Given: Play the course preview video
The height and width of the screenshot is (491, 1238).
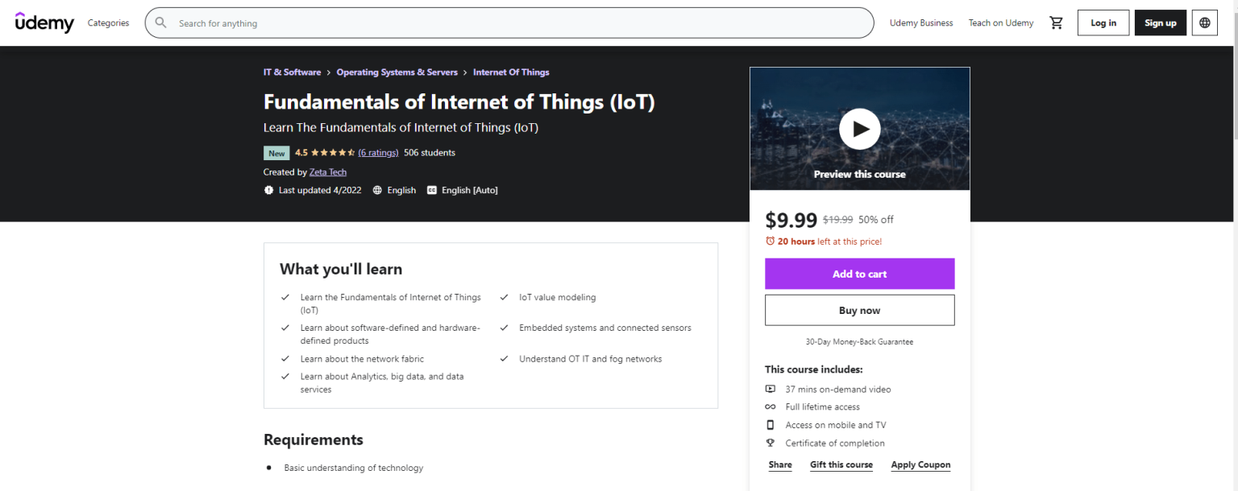Looking at the screenshot, I should point(859,129).
